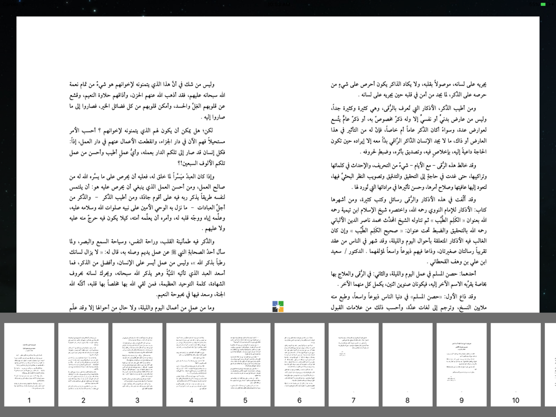Show page 5 from thumbnail strip

[x=245, y=365]
